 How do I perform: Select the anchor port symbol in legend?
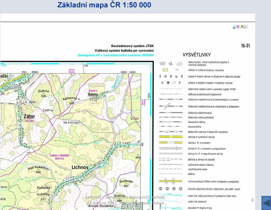162,83
